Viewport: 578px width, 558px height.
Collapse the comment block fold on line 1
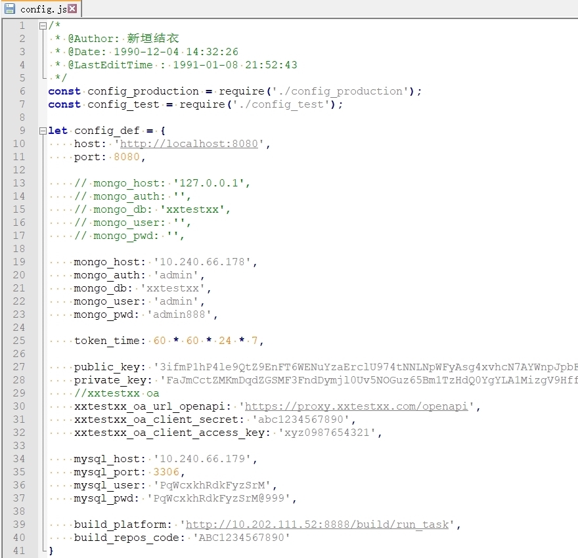[x=43, y=26]
